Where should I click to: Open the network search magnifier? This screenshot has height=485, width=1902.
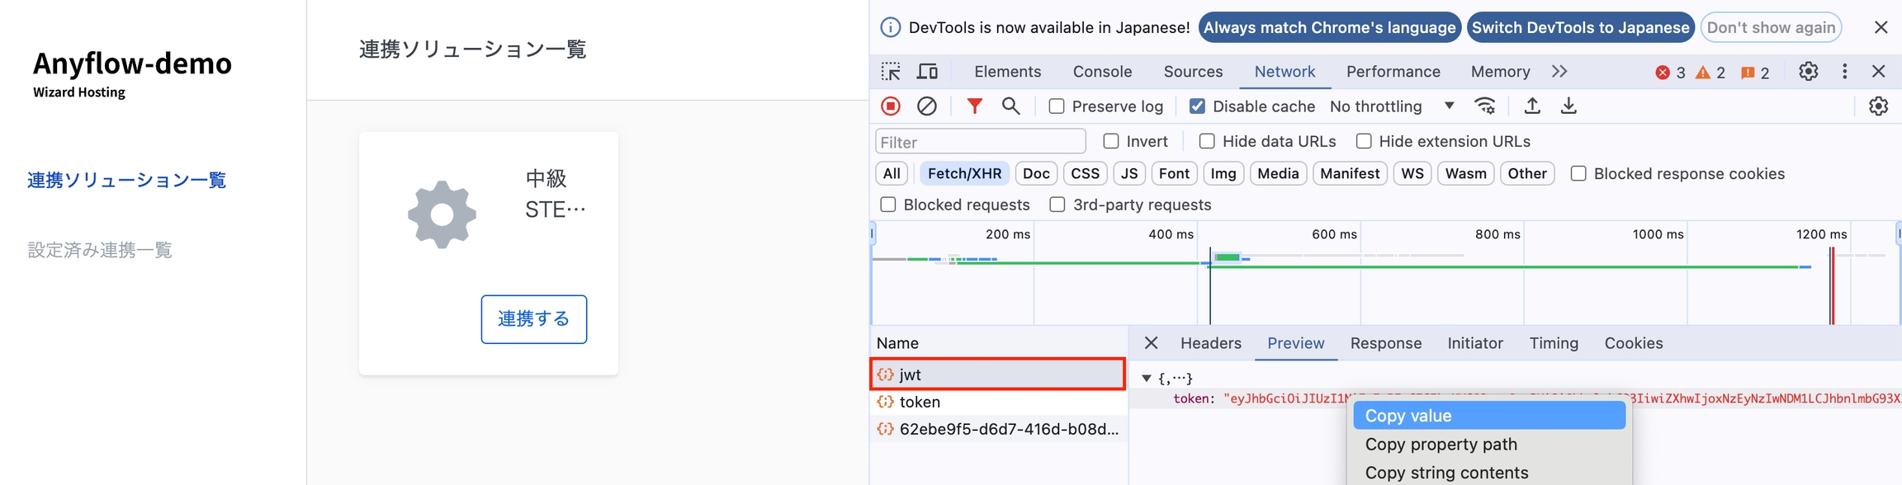(x=1010, y=106)
